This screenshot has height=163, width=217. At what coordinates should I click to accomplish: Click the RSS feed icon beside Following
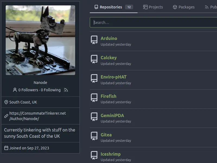pos(66,90)
